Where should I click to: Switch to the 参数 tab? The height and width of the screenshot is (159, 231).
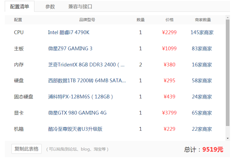[x=50, y=7]
